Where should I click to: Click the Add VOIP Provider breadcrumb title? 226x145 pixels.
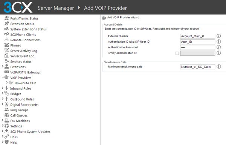click(105, 8)
